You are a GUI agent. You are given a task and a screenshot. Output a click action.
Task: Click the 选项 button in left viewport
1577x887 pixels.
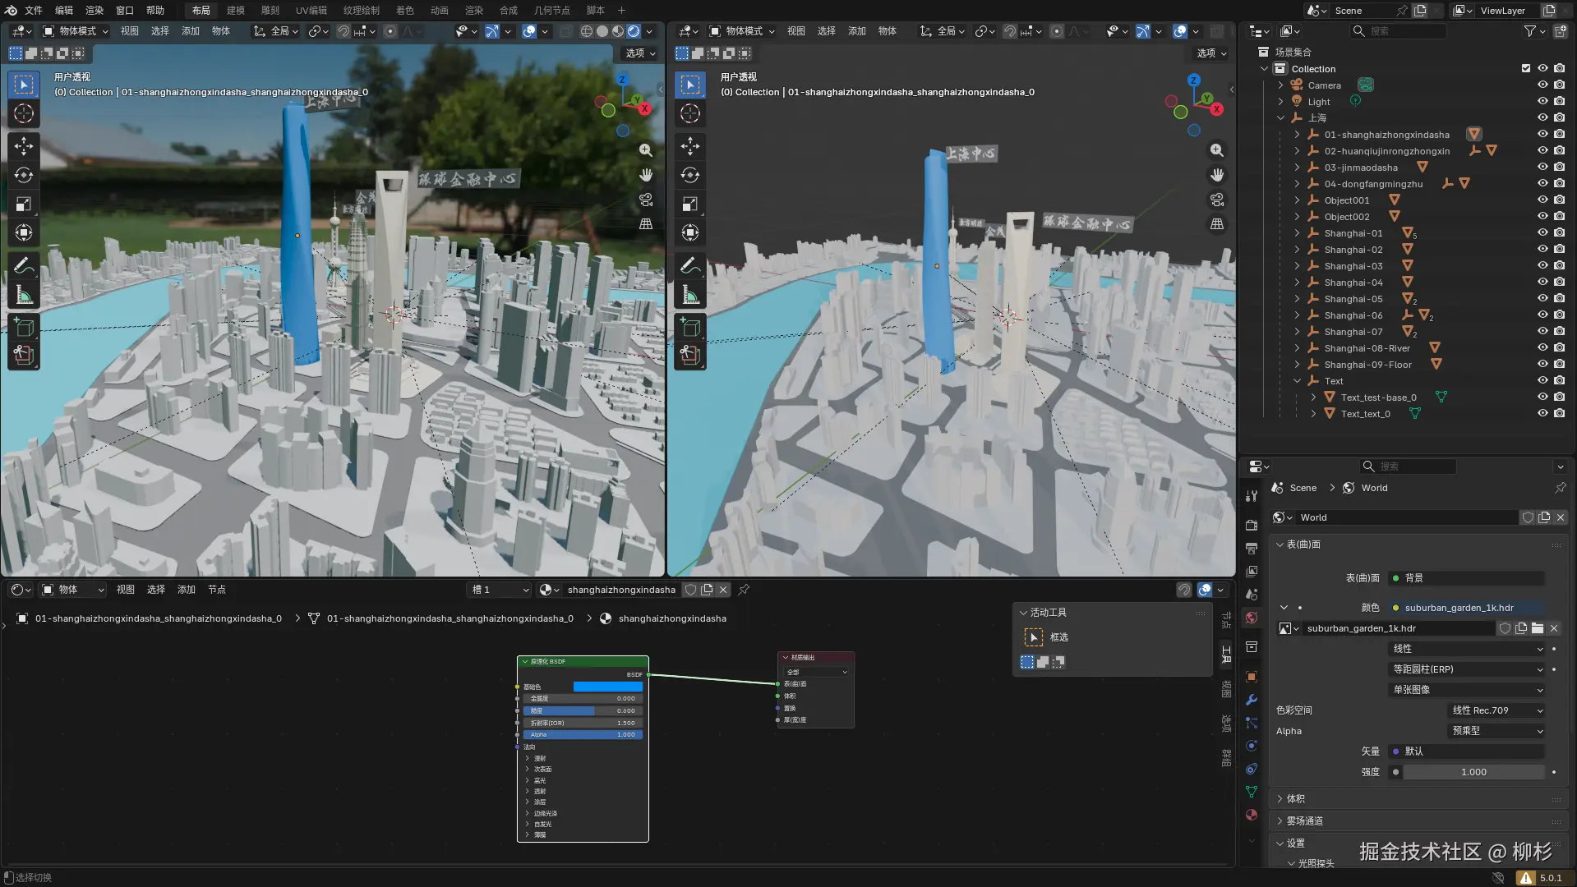[x=640, y=53]
